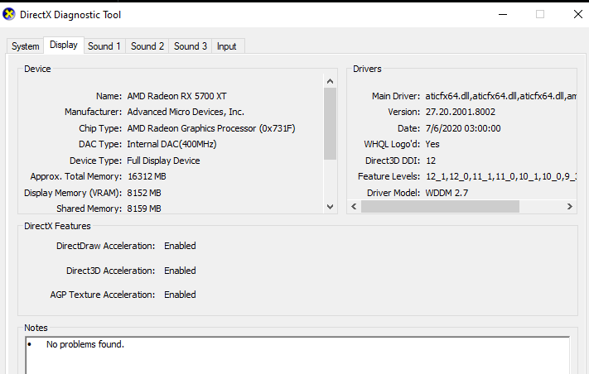Click driver date '7/6/2020 03:00:00'
589x374 pixels.
click(x=463, y=128)
